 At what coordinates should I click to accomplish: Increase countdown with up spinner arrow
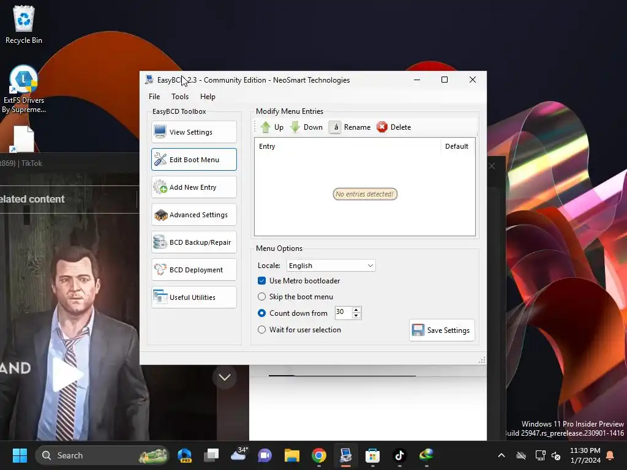pyautogui.click(x=356, y=309)
